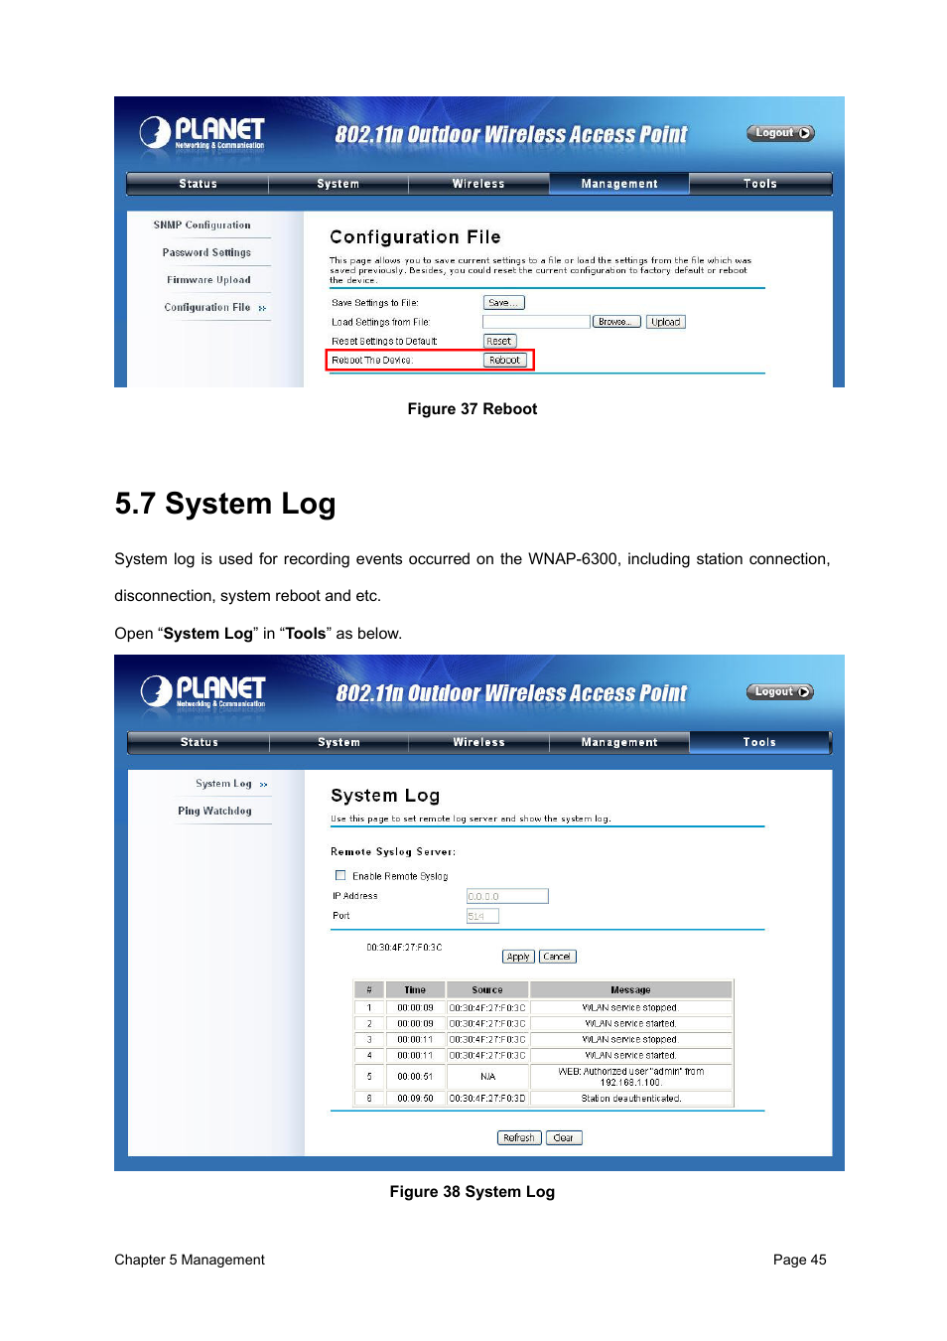Open Ping Watchdog in the sidebar
The width and height of the screenshot is (947, 1341).
[214, 811]
